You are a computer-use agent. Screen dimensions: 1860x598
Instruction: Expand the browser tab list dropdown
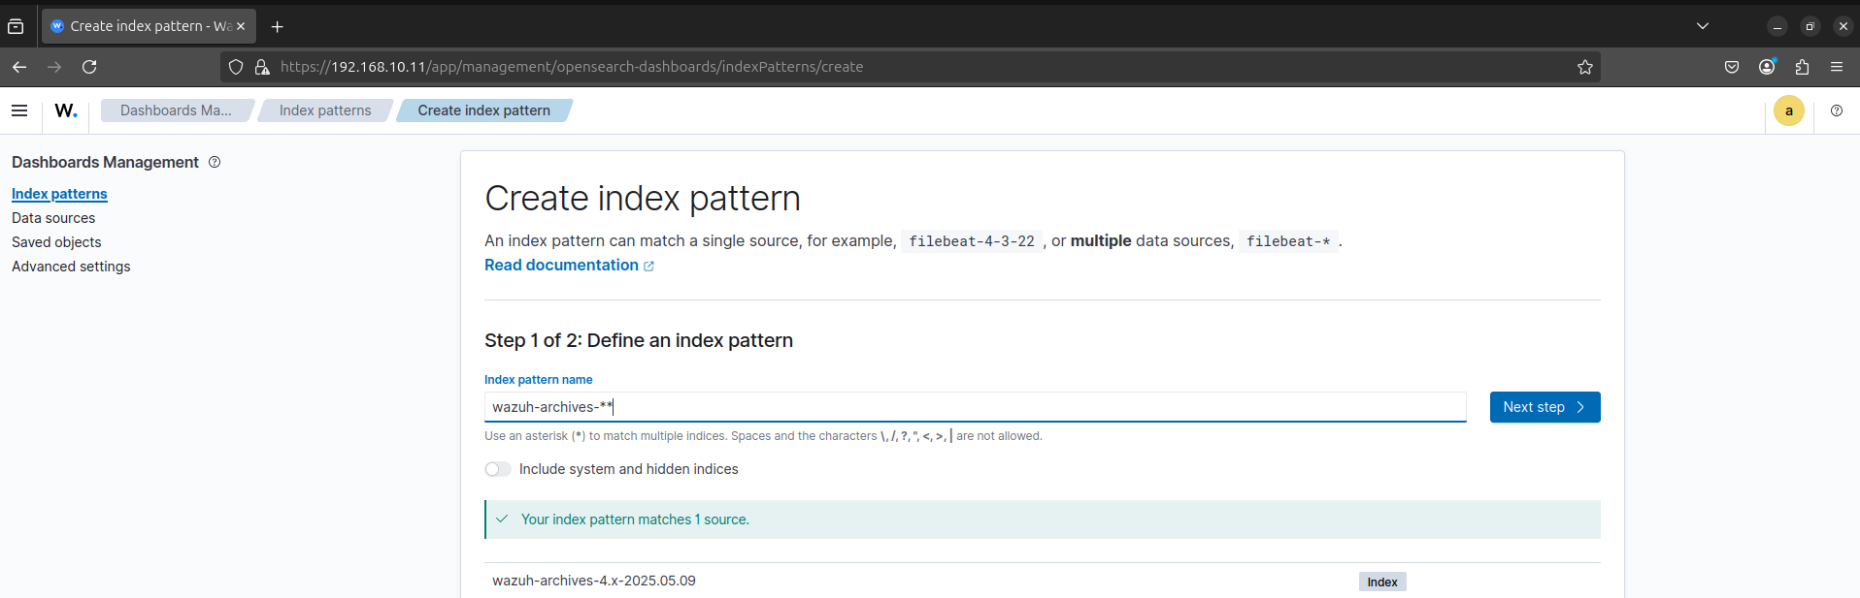pos(1702,26)
